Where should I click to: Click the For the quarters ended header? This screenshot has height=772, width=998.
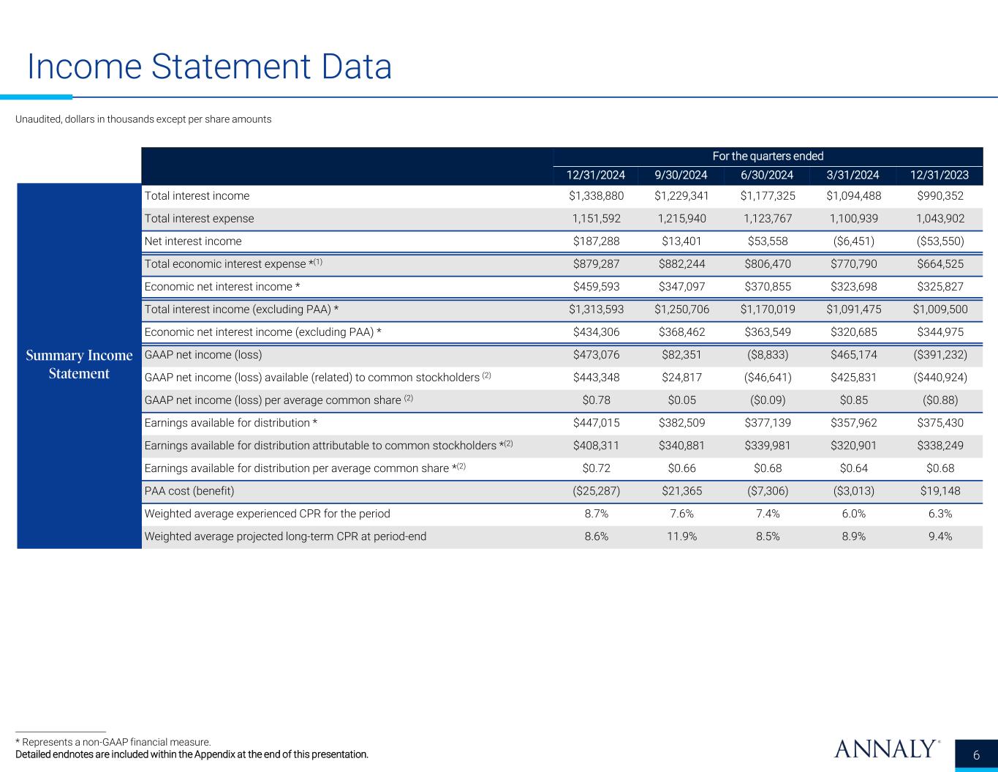point(768,156)
